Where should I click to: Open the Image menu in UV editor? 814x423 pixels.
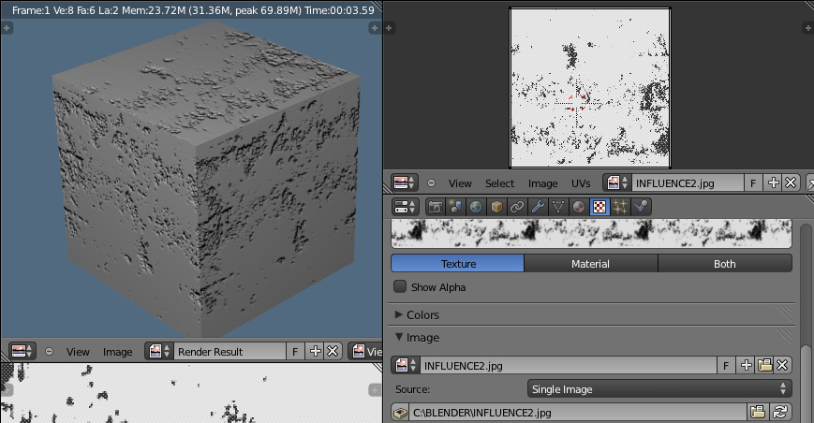click(x=542, y=183)
